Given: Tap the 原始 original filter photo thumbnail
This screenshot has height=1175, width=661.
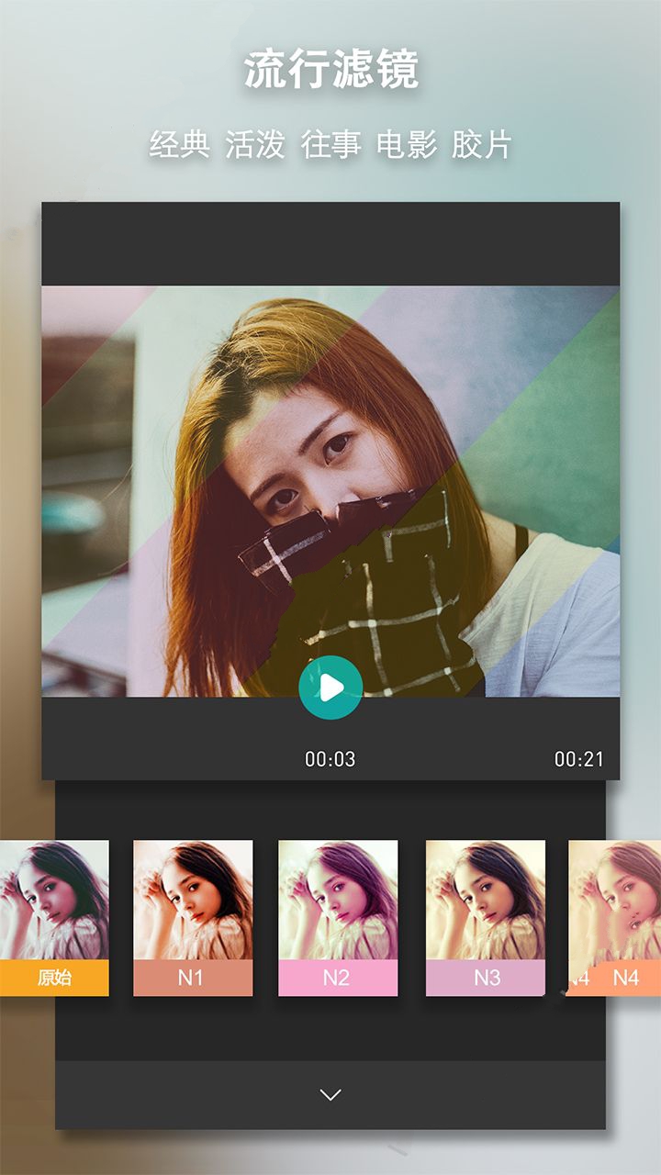Looking at the screenshot, I should coord(53,900).
